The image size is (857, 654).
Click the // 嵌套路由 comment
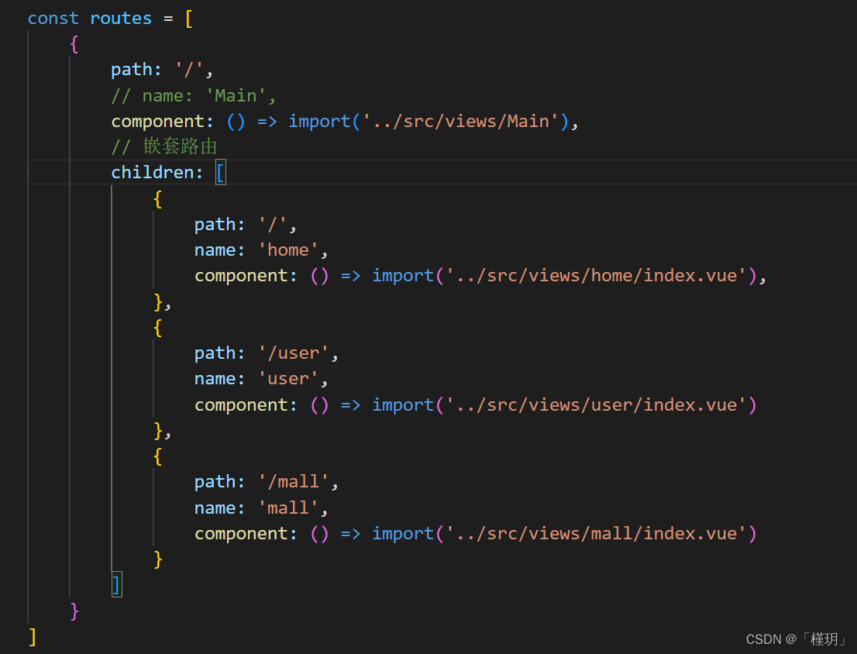click(x=164, y=146)
